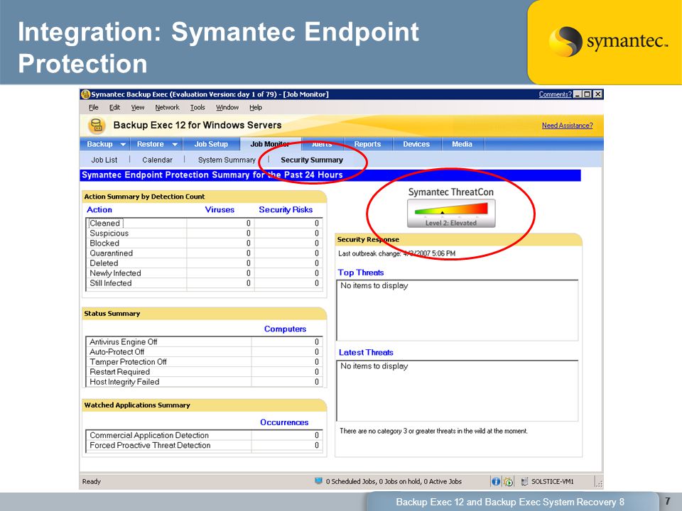The width and height of the screenshot is (682, 511).
Task: Select the Restart Required row
Action: 204,372
